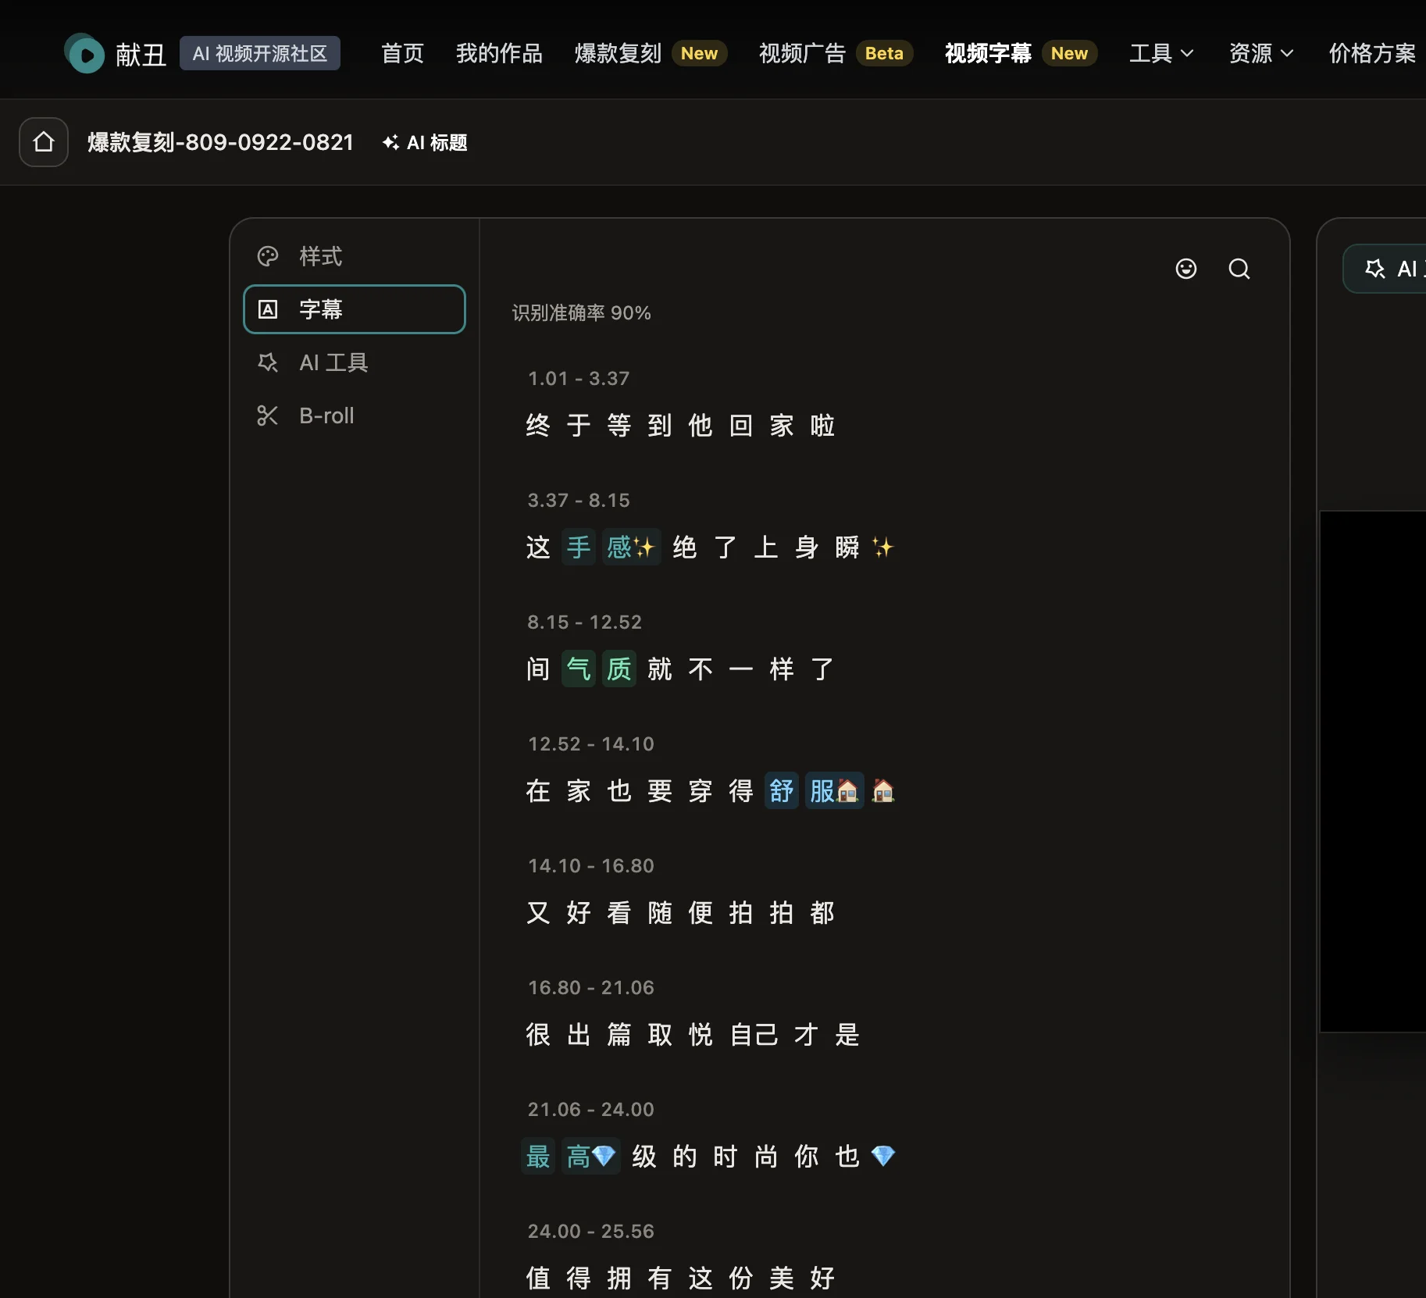Click trailing sparkle emoji after 瞬

(x=882, y=547)
